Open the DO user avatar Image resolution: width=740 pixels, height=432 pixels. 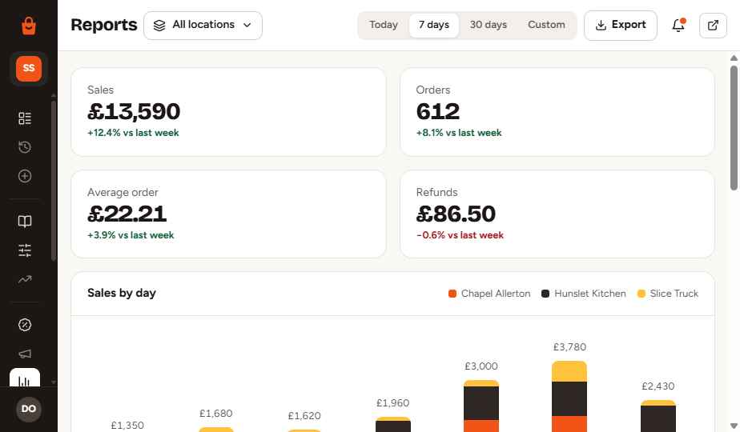29,409
